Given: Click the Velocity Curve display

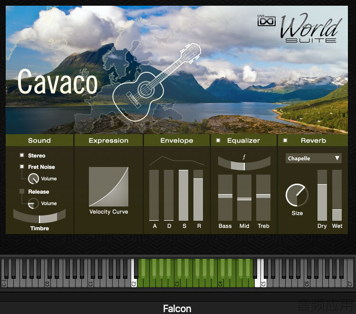Looking at the screenshot, I should (108, 187).
